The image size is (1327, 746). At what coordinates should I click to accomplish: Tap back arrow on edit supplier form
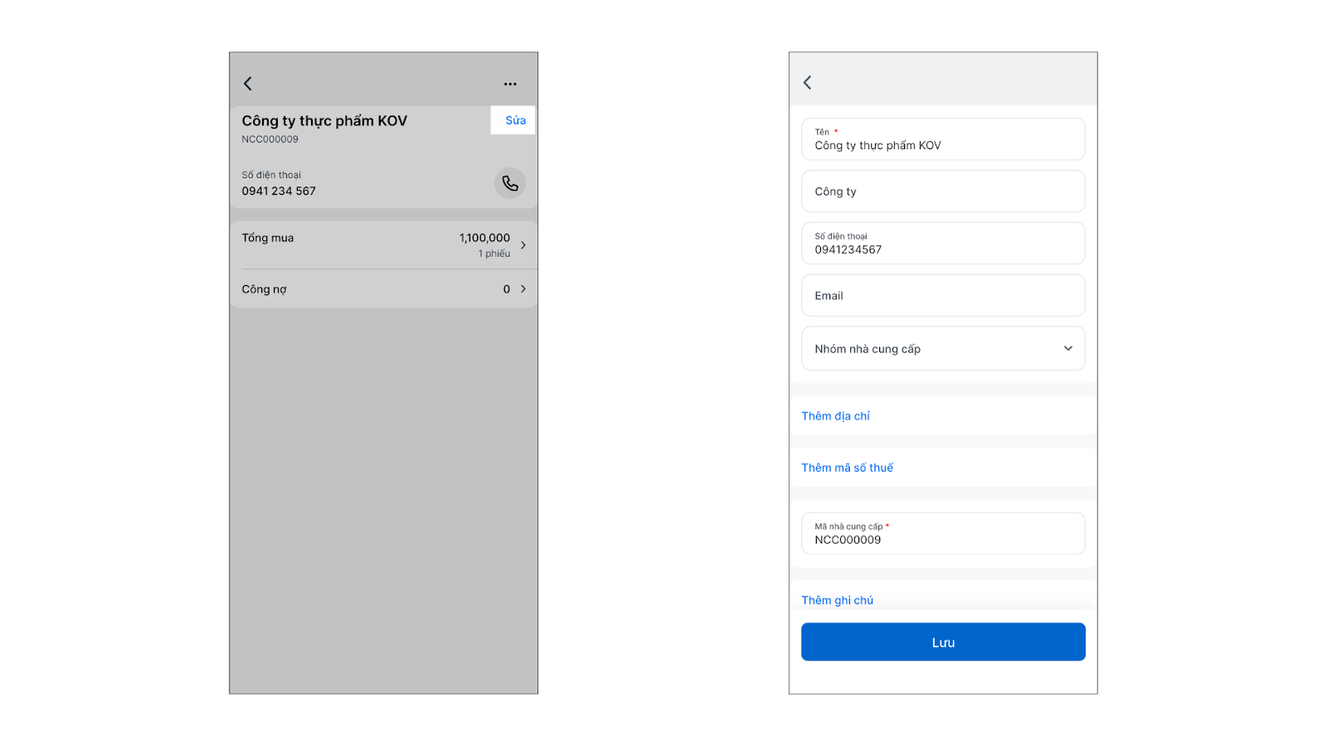point(808,83)
